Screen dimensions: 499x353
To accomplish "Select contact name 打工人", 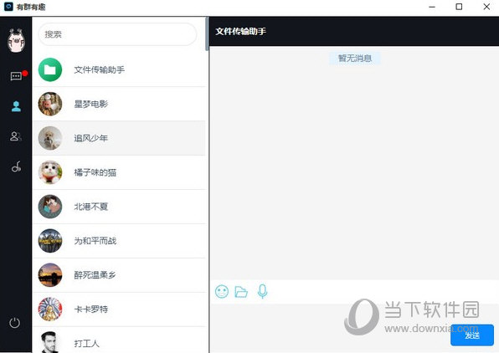I will (86, 344).
